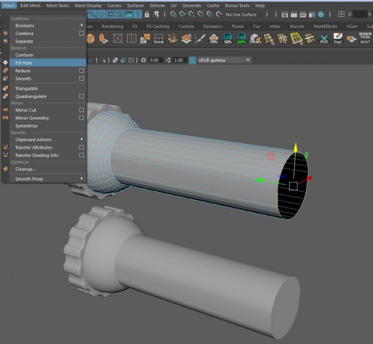Click the knife multi-cut shelf icon
Screen dimensions: 373x344
pos(200,38)
